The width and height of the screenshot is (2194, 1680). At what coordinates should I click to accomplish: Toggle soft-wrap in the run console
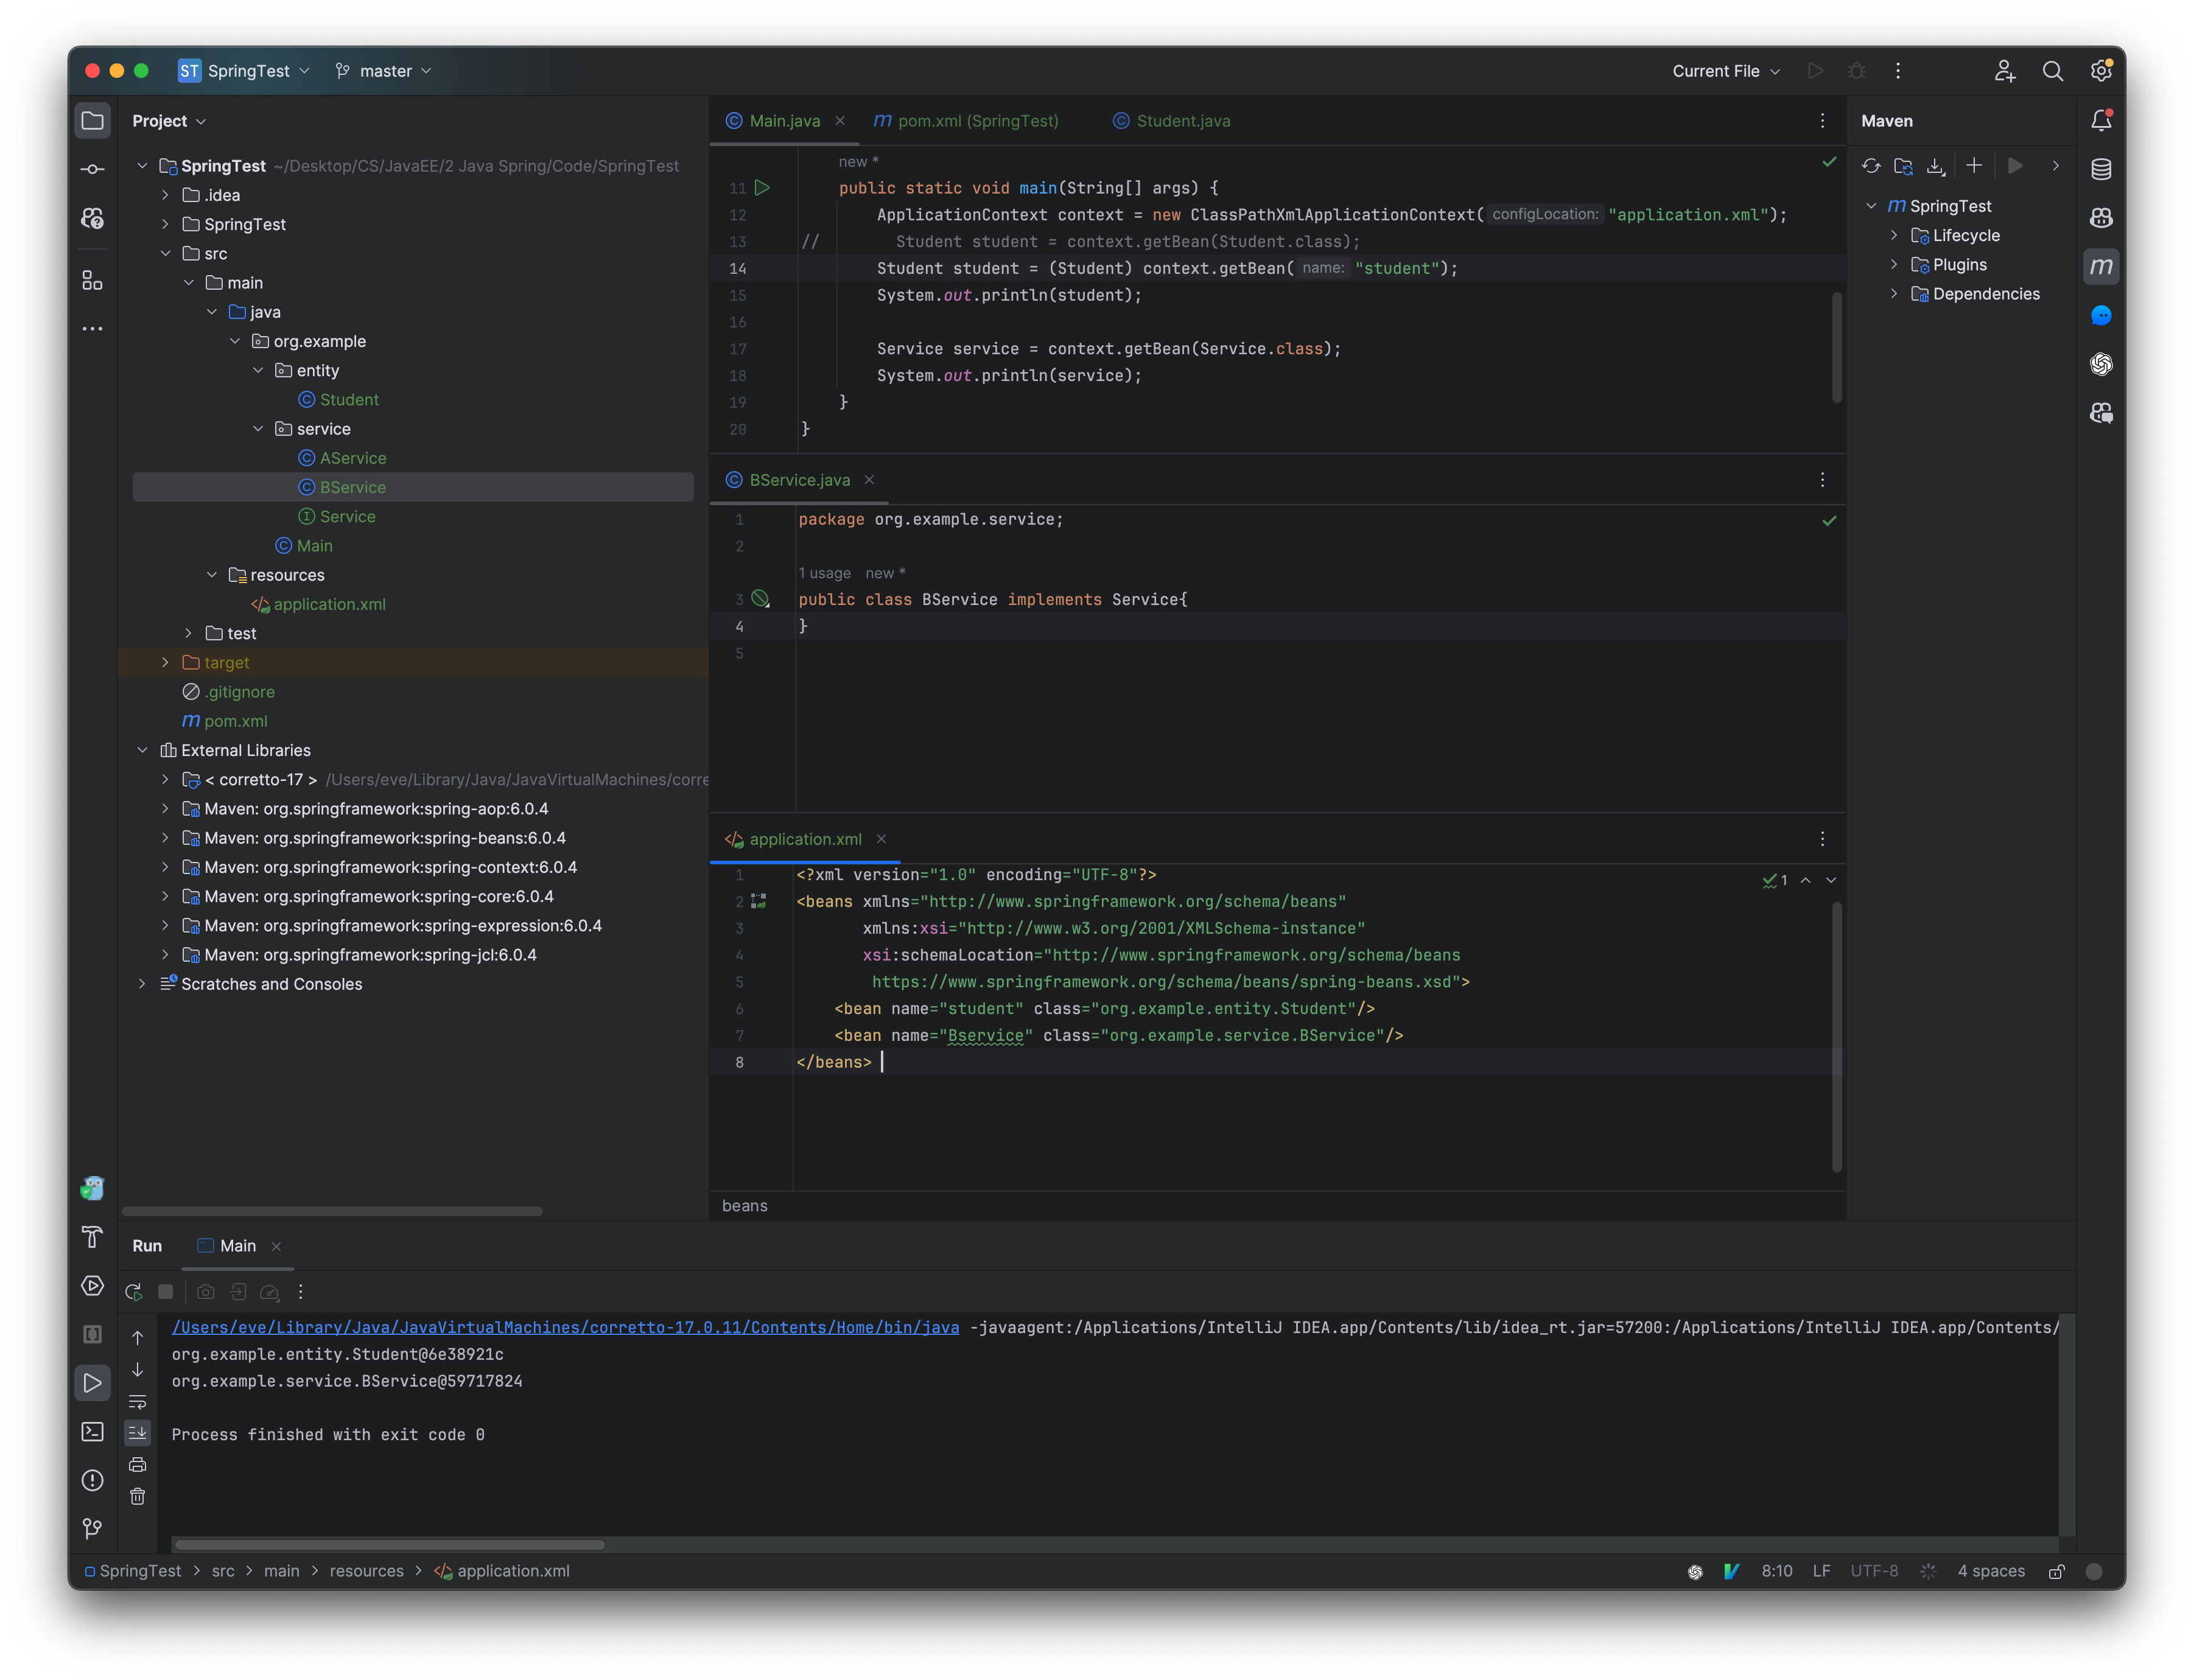tap(137, 1403)
